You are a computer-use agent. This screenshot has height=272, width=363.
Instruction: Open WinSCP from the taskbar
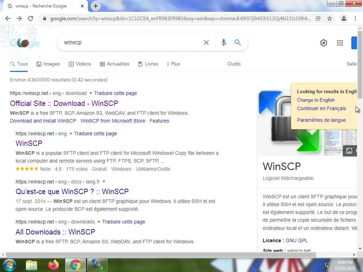coord(97,265)
